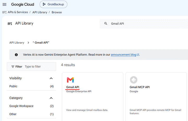Viewport: 188px width, 121px height.
Task: Filter by Google Workspace category
Action: click(x=31, y=106)
